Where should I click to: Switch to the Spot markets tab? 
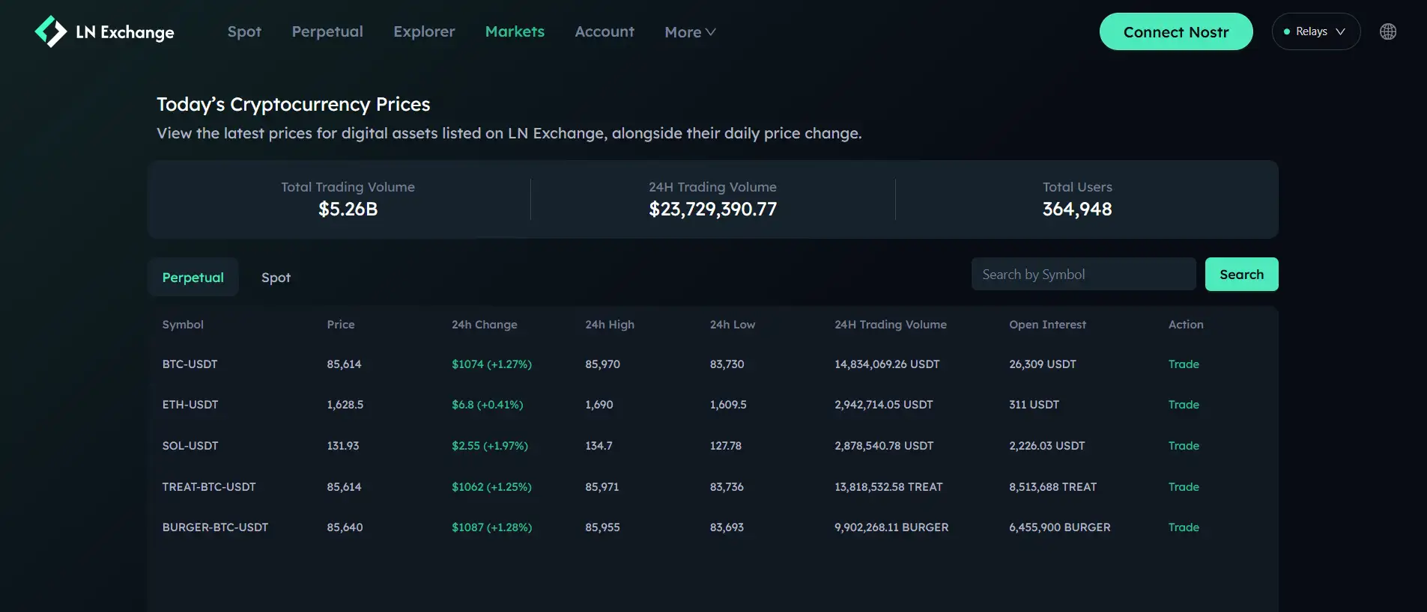click(x=276, y=278)
